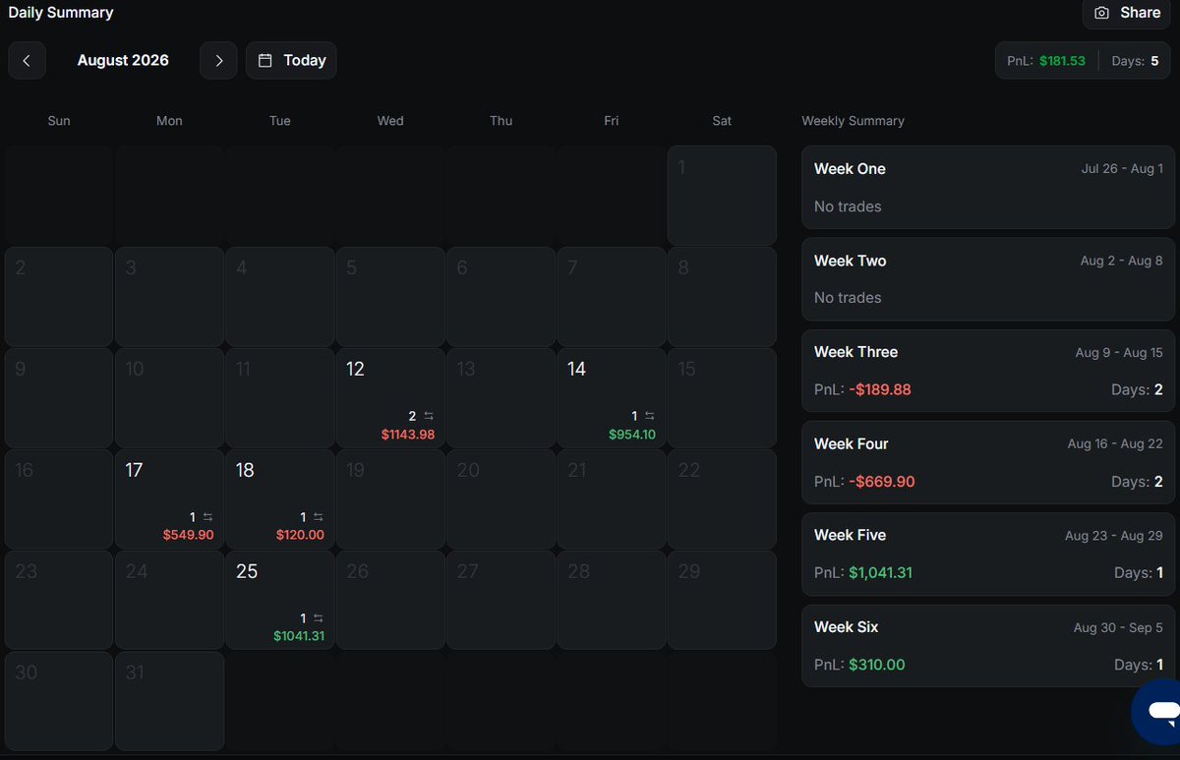Screen dimensions: 1180x760
Task: Click the trades swap icon on August 14
Action: point(649,416)
